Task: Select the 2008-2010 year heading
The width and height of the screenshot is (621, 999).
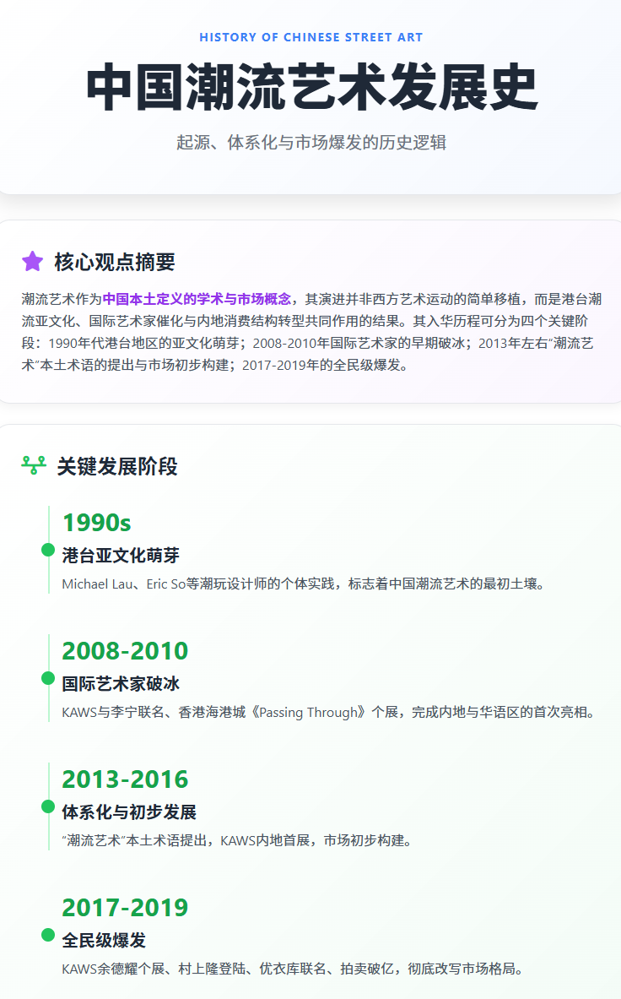Action: pyautogui.click(x=125, y=651)
